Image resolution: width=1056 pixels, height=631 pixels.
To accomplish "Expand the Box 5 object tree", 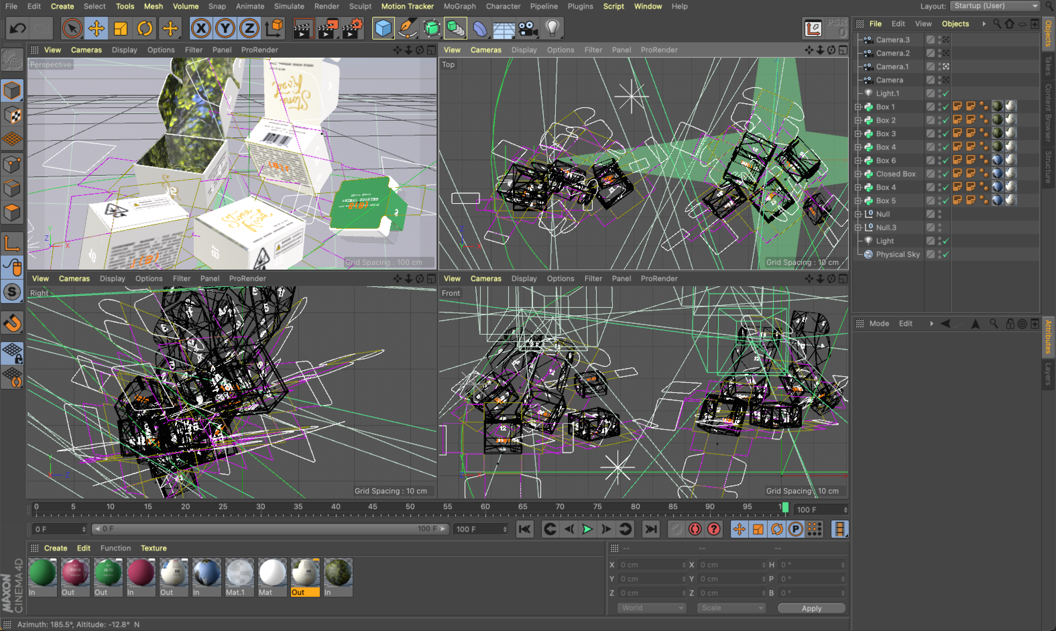I will tap(858, 201).
